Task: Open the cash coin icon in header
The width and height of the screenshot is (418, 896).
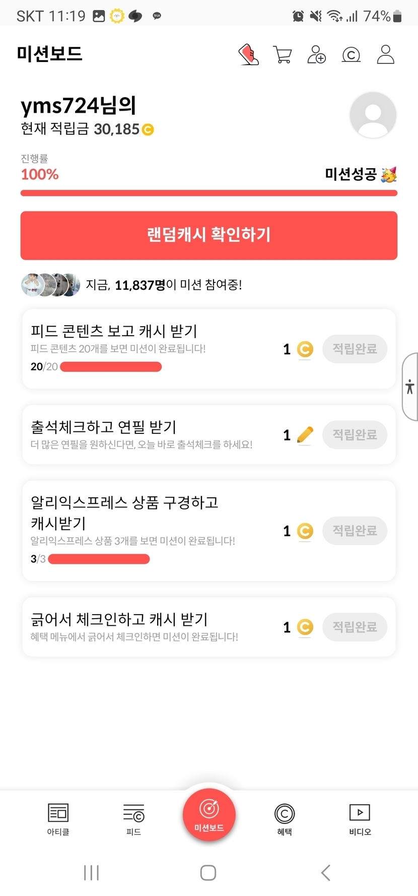Action: [x=351, y=55]
